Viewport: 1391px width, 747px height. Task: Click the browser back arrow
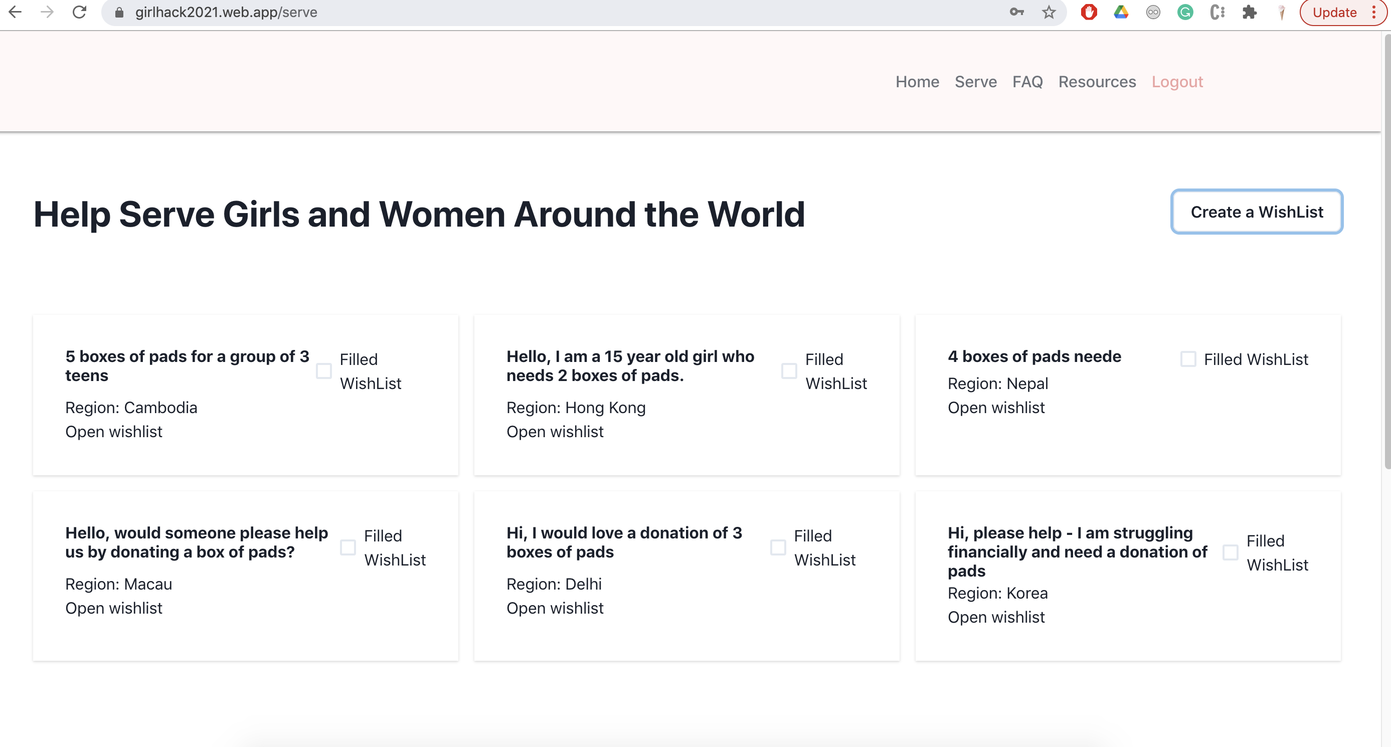(x=15, y=12)
